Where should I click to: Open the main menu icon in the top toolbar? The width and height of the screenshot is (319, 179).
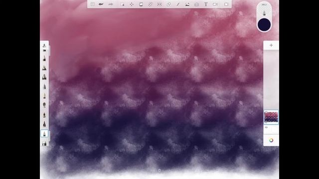pyautogui.click(x=93, y=4)
